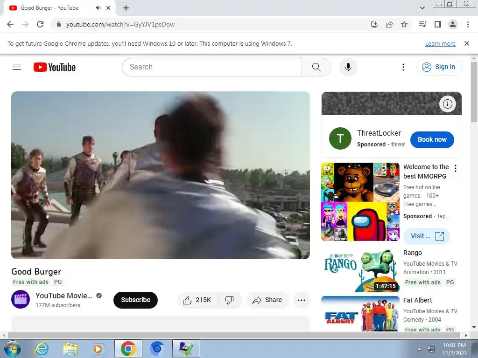Open YouTube Movies channel avatar
This screenshot has width=478, height=358.
tap(21, 300)
